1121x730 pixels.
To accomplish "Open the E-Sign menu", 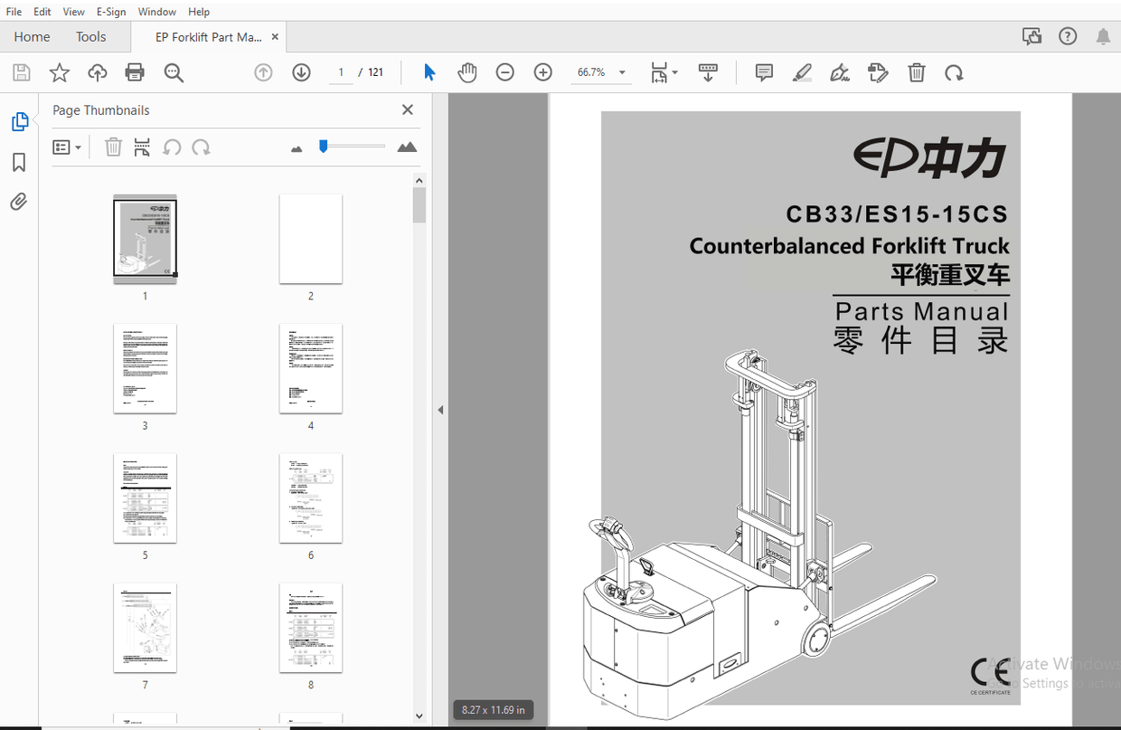I will 110,11.
